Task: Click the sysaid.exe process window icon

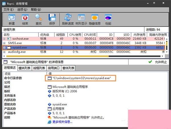Action: [9, 47]
